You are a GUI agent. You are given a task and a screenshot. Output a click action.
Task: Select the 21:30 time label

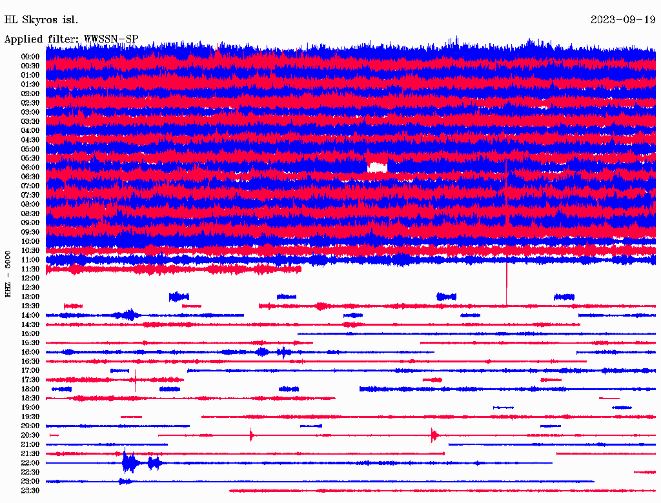(30, 454)
